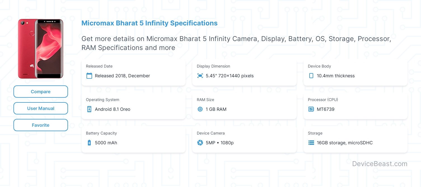This screenshot has width=421, height=187.
Task: Visit DeviceBeast.com via the watermark text
Action: pos(380,164)
